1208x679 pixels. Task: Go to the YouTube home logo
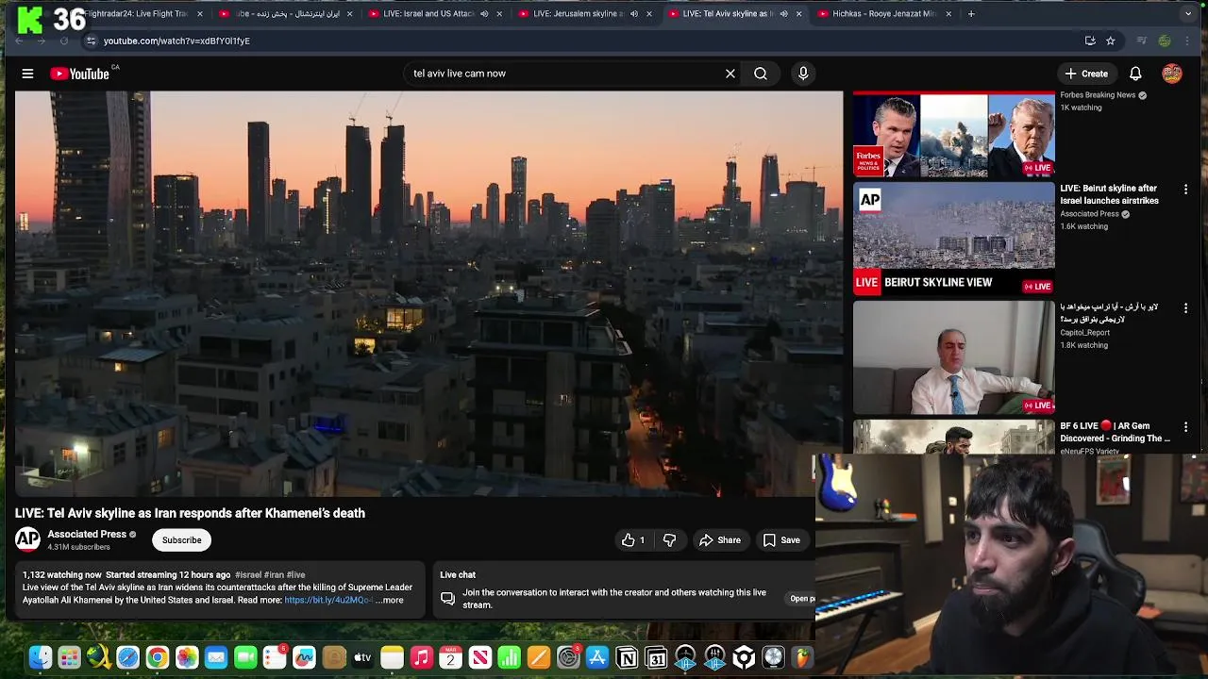(80, 74)
